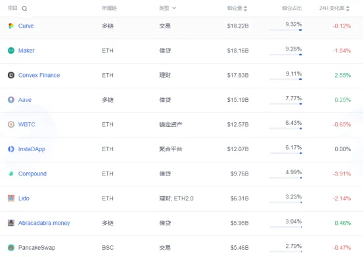Image resolution: width=364 pixels, height=257 pixels.
Task: Open the Convex Finance project link
Action: click(39, 75)
